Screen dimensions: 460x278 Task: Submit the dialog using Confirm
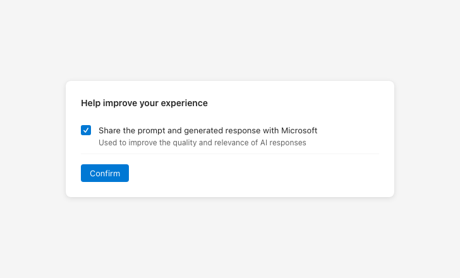(105, 173)
